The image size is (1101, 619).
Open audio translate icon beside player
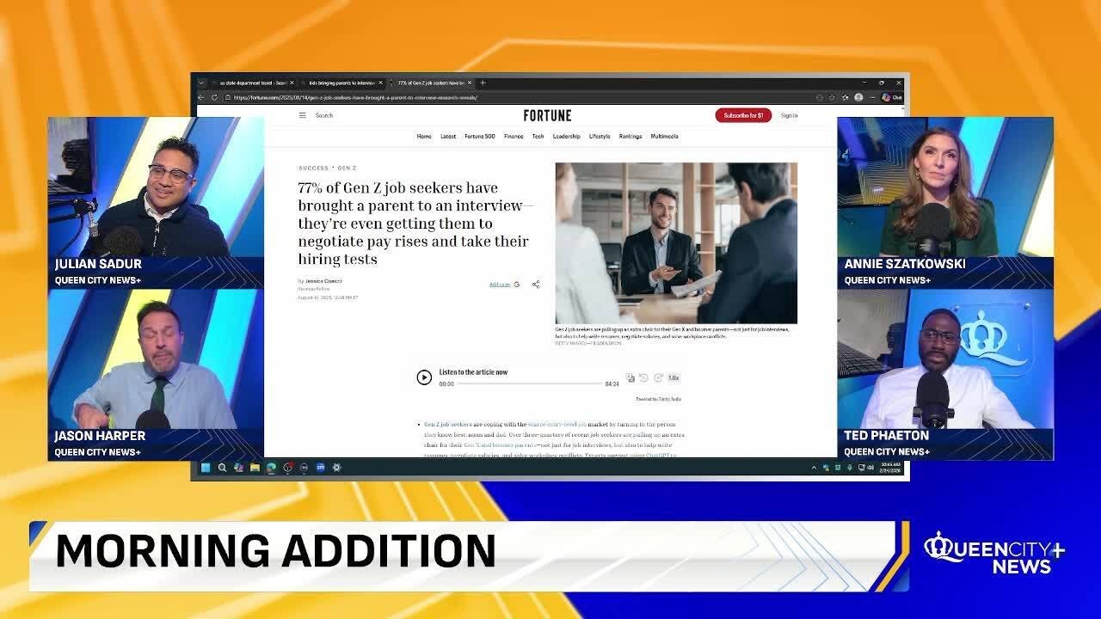pos(630,377)
